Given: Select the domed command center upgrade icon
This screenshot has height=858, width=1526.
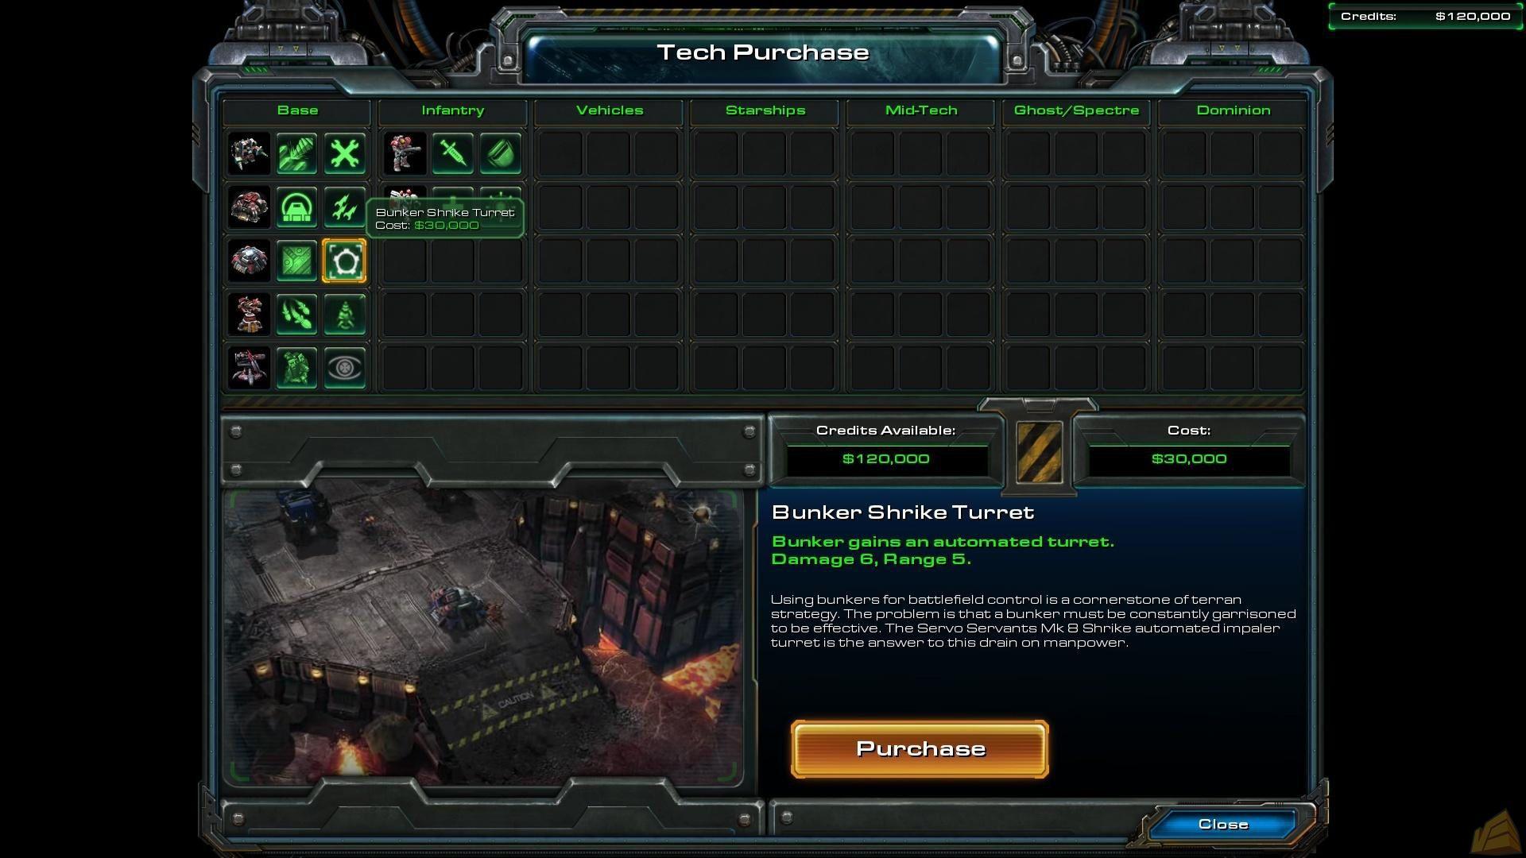Looking at the screenshot, I should (296, 207).
